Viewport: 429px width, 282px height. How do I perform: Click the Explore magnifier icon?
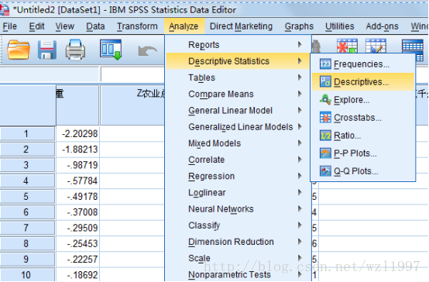(325, 100)
